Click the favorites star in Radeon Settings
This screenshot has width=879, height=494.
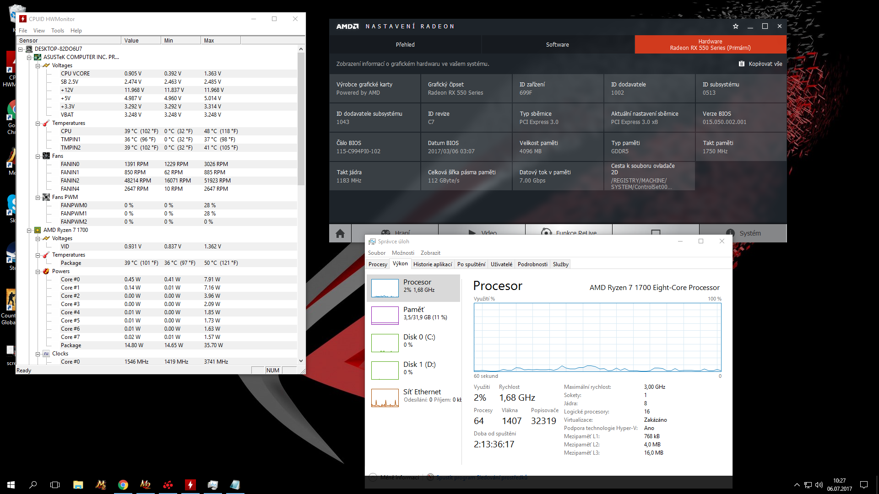click(736, 27)
